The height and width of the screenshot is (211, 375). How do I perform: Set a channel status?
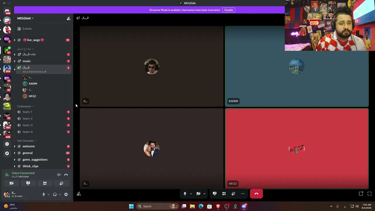[x=34, y=72]
